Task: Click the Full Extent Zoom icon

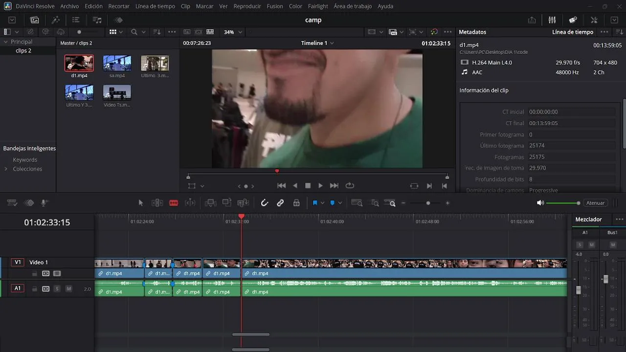Action: [x=357, y=203]
